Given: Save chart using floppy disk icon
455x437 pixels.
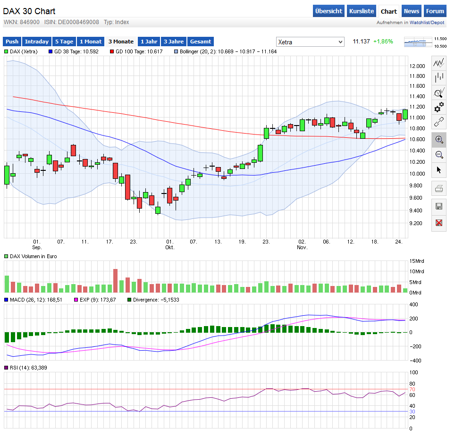Looking at the screenshot, I should coord(439,206).
